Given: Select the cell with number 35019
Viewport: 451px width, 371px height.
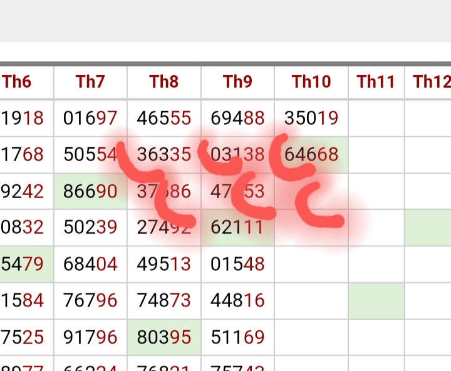Looking at the screenshot, I should pos(311,118).
